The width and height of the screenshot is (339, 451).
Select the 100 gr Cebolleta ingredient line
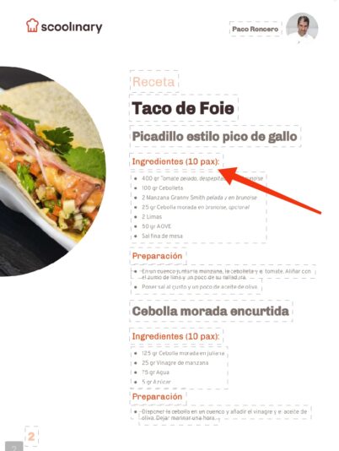[162, 187]
